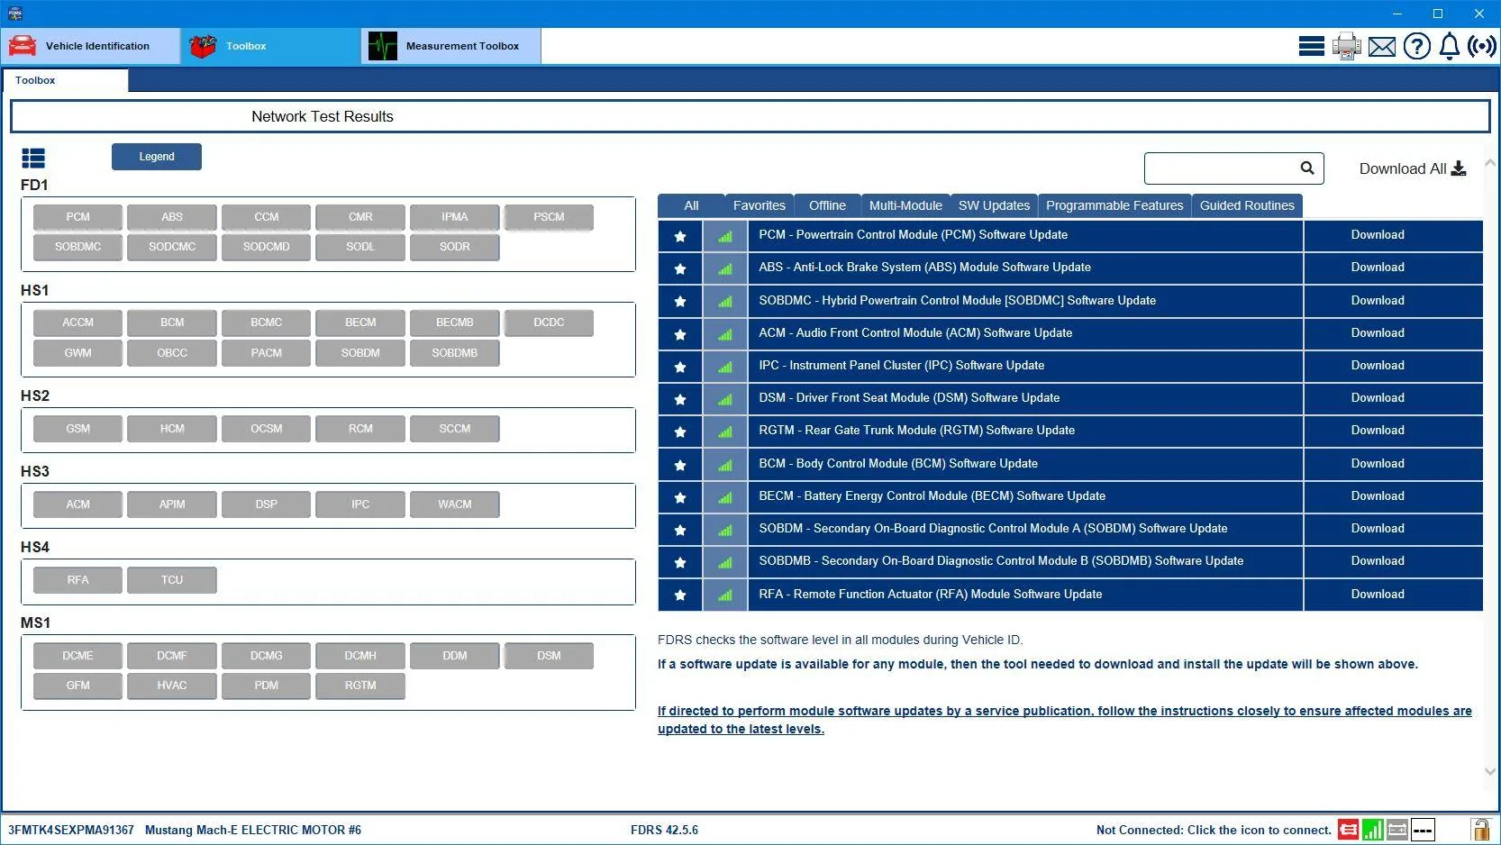The height and width of the screenshot is (845, 1501).
Task: Open the hamburger menu icon
Action: (x=1311, y=46)
